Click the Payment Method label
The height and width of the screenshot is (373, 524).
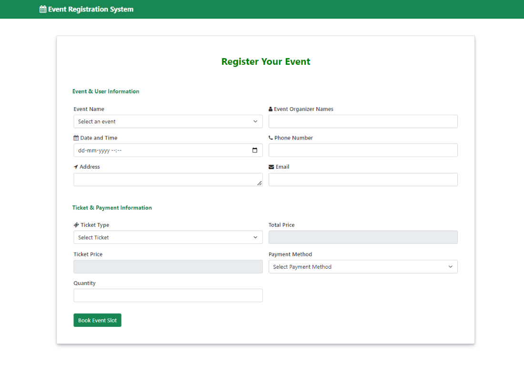pos(290,254)
